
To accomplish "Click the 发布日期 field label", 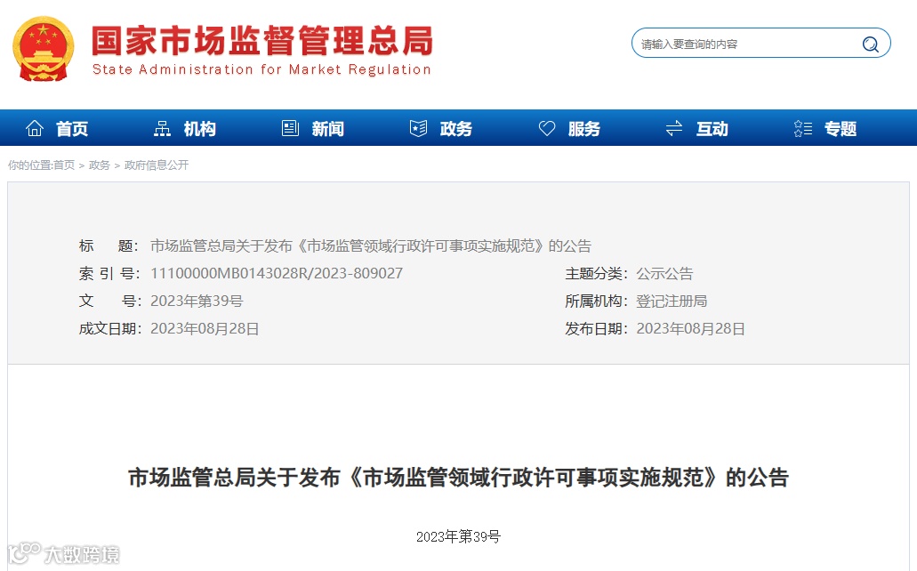I will click(596, 328).
